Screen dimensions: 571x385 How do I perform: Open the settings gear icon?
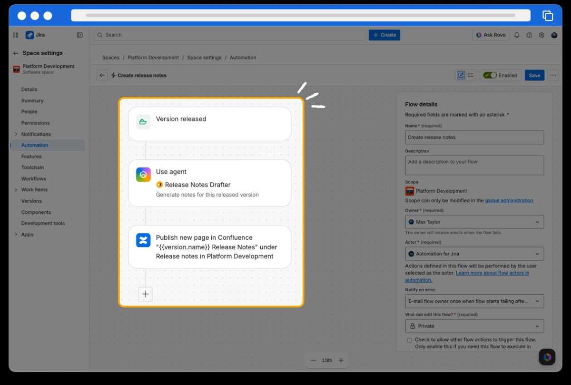pyautogui.click(x=541, y=35)
